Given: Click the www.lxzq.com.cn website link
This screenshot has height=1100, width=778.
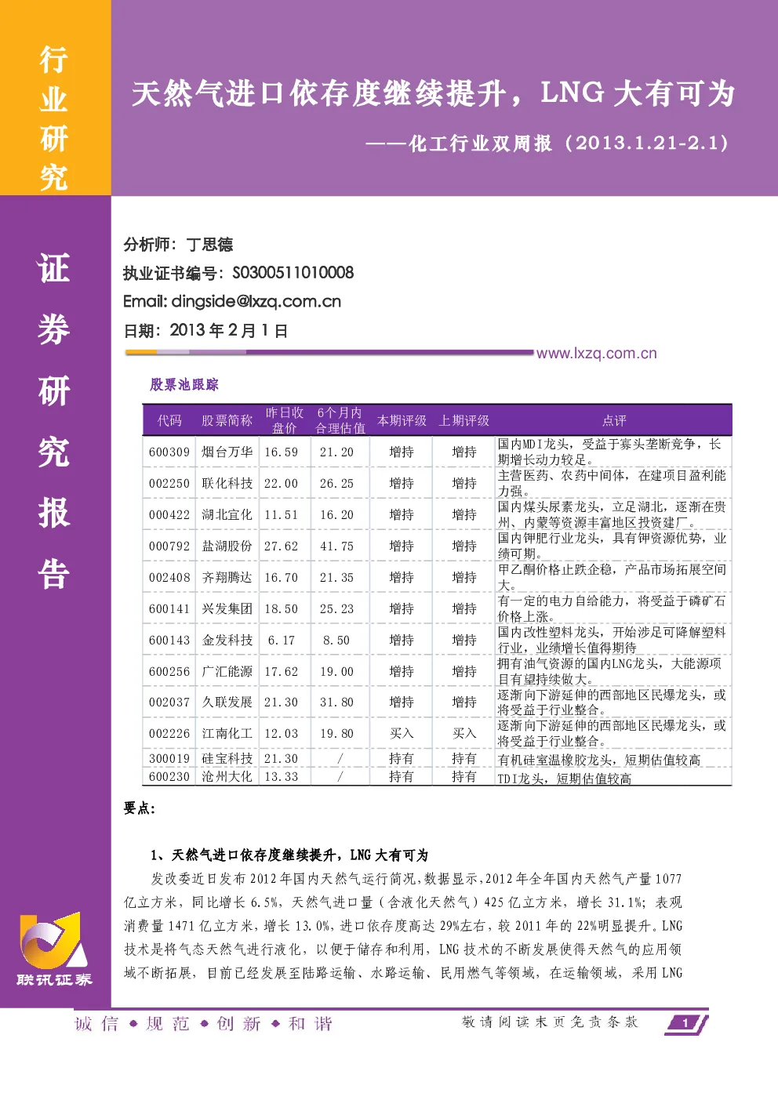Looking at the screenshot, I should click(596, 354).
